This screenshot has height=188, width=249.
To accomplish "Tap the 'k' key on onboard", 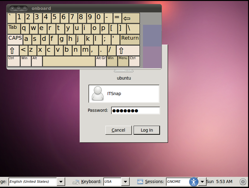I will (89, 40).
